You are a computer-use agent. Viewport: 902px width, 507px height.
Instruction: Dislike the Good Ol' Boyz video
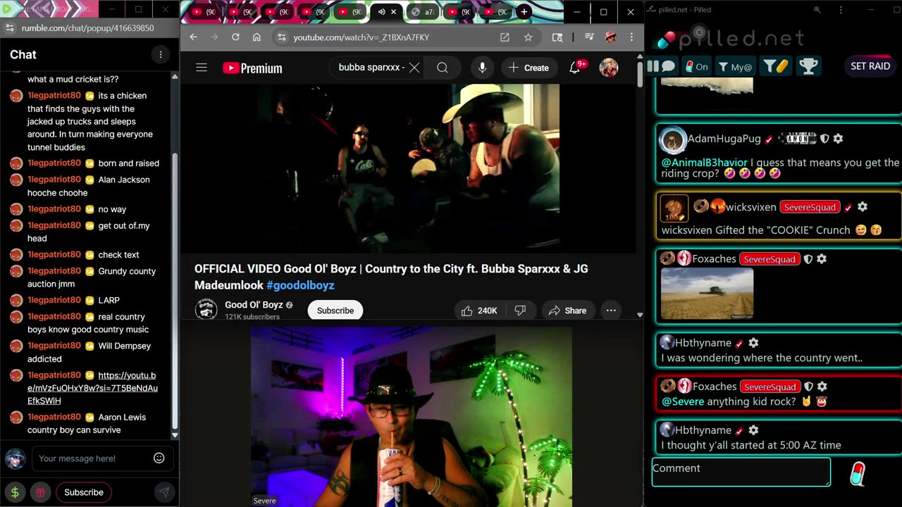click(x=520, y=311)
